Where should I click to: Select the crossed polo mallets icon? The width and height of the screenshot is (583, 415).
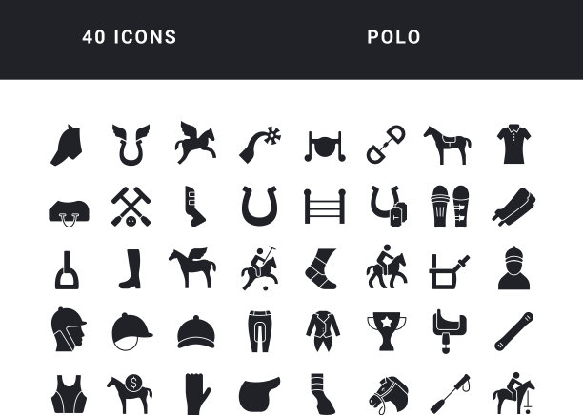tap(131, 207)
